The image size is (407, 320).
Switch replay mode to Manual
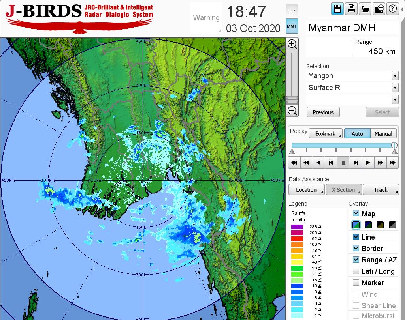[383, 134]
